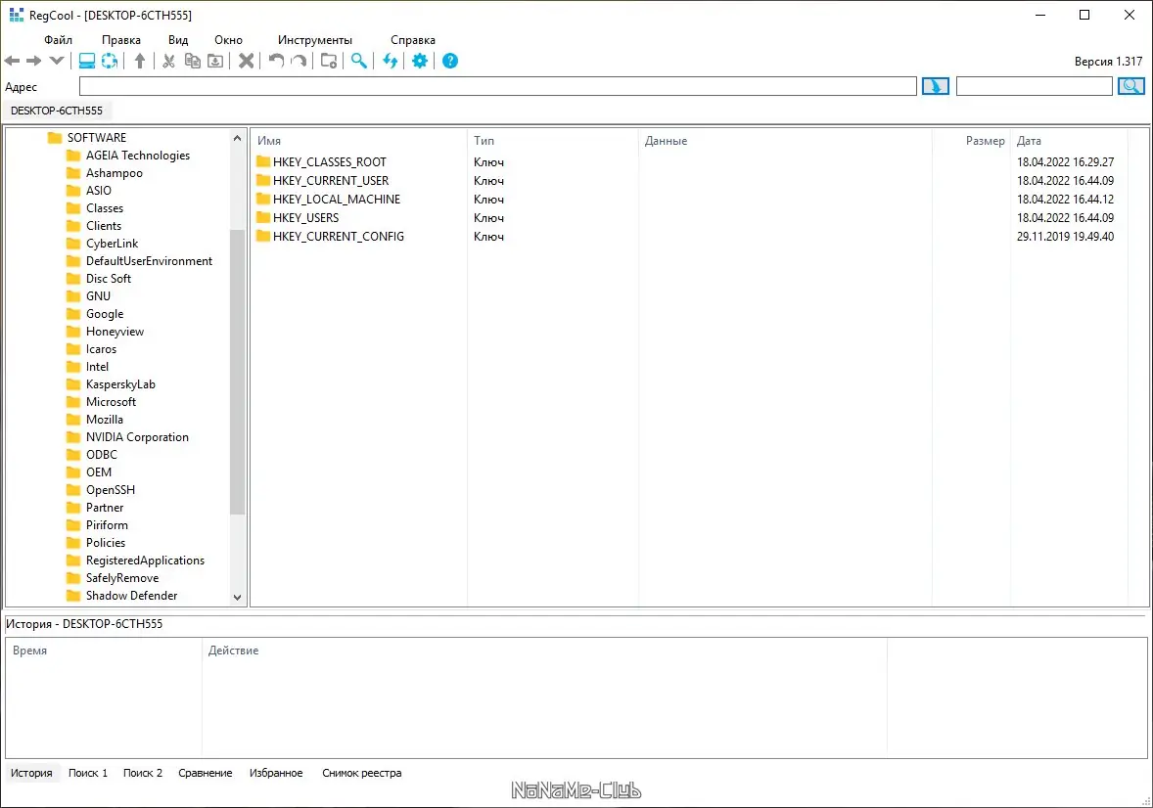
Task: Select the SOFTWARE tree node
Action: click(96, 138)
